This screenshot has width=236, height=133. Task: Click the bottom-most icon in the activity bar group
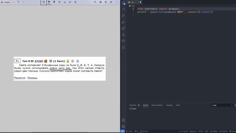[x=124, y=47]
